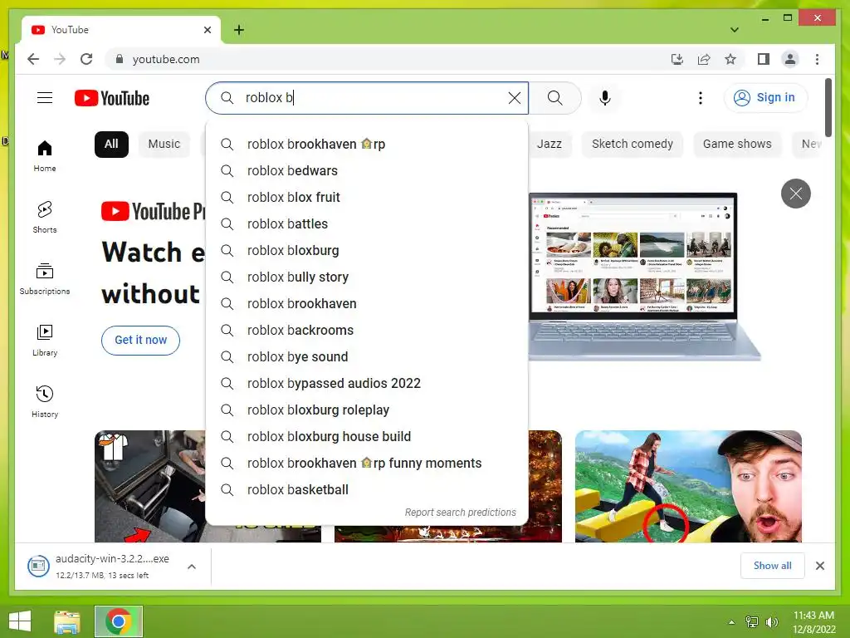Reload the page
Viewport: 850px width, 638px height.
(x=86, y=59)
